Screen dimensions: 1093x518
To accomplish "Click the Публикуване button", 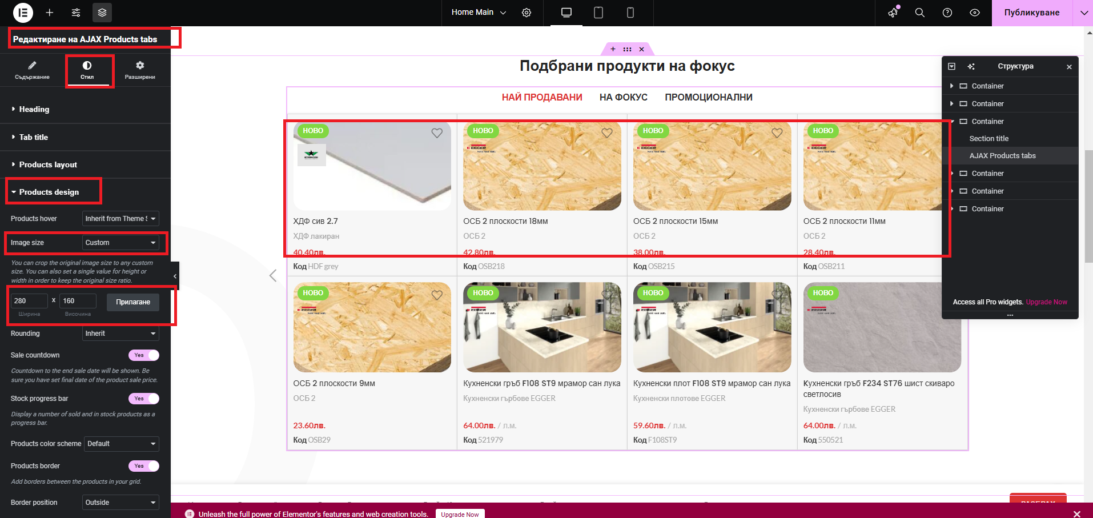I will click(x=1032, y=13).
